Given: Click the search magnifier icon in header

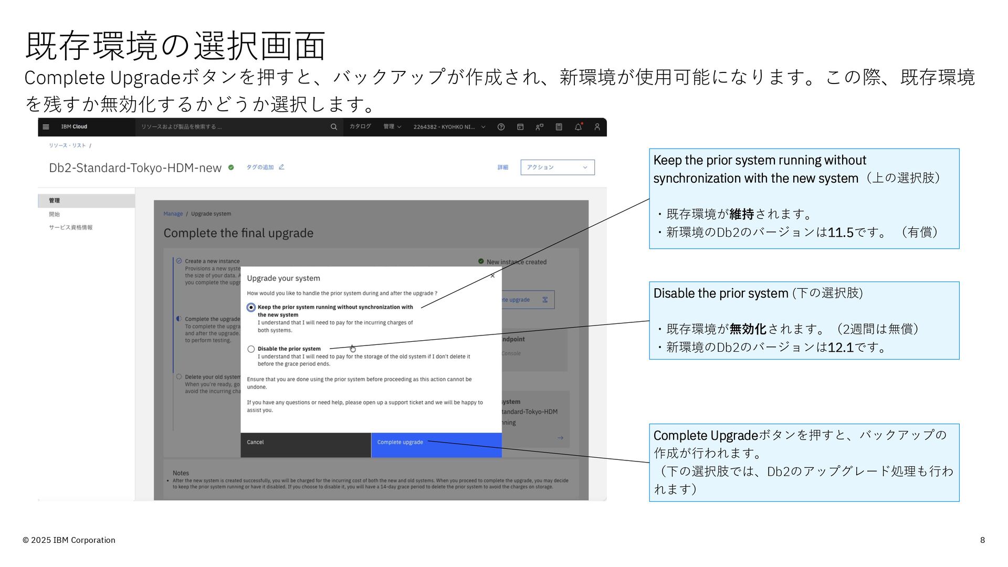Looking at the screenshot, I should point(333,127).
